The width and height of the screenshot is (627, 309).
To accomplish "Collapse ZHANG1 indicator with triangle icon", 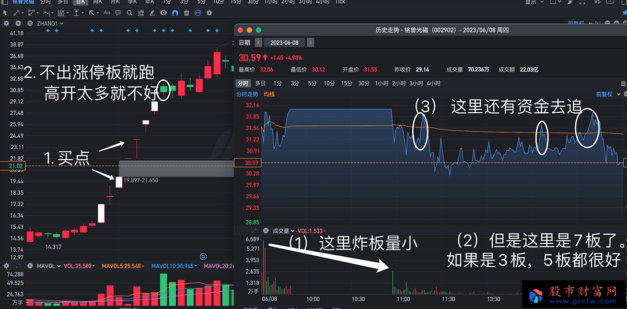I will point(18,23).
